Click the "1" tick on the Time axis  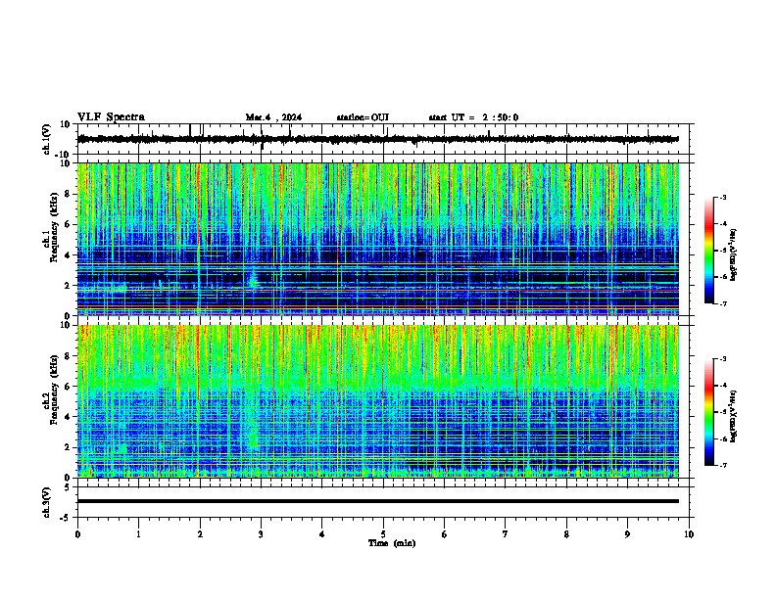(x=138, y=534)
